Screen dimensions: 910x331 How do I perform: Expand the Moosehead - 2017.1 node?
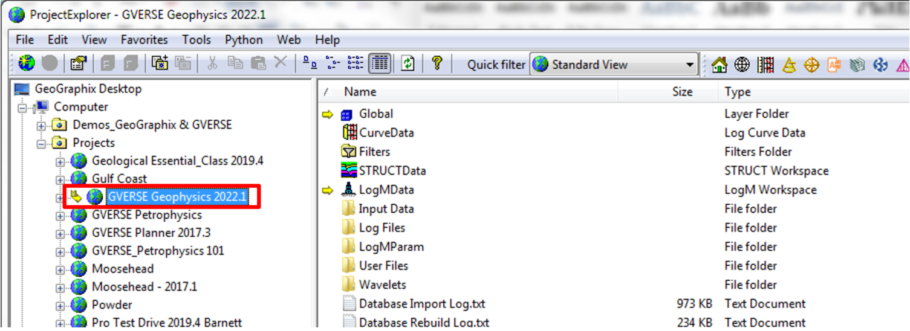tap(60, 288)
